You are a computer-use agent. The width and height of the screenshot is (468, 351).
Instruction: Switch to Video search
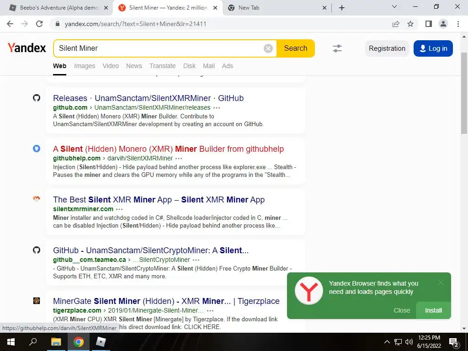[x=111, y=66]
